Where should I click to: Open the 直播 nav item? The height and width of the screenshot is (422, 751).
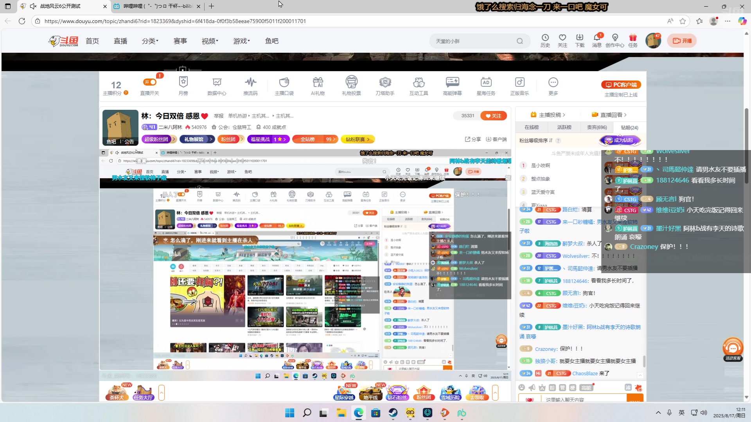pyautogui.click(x=120, y=41)
